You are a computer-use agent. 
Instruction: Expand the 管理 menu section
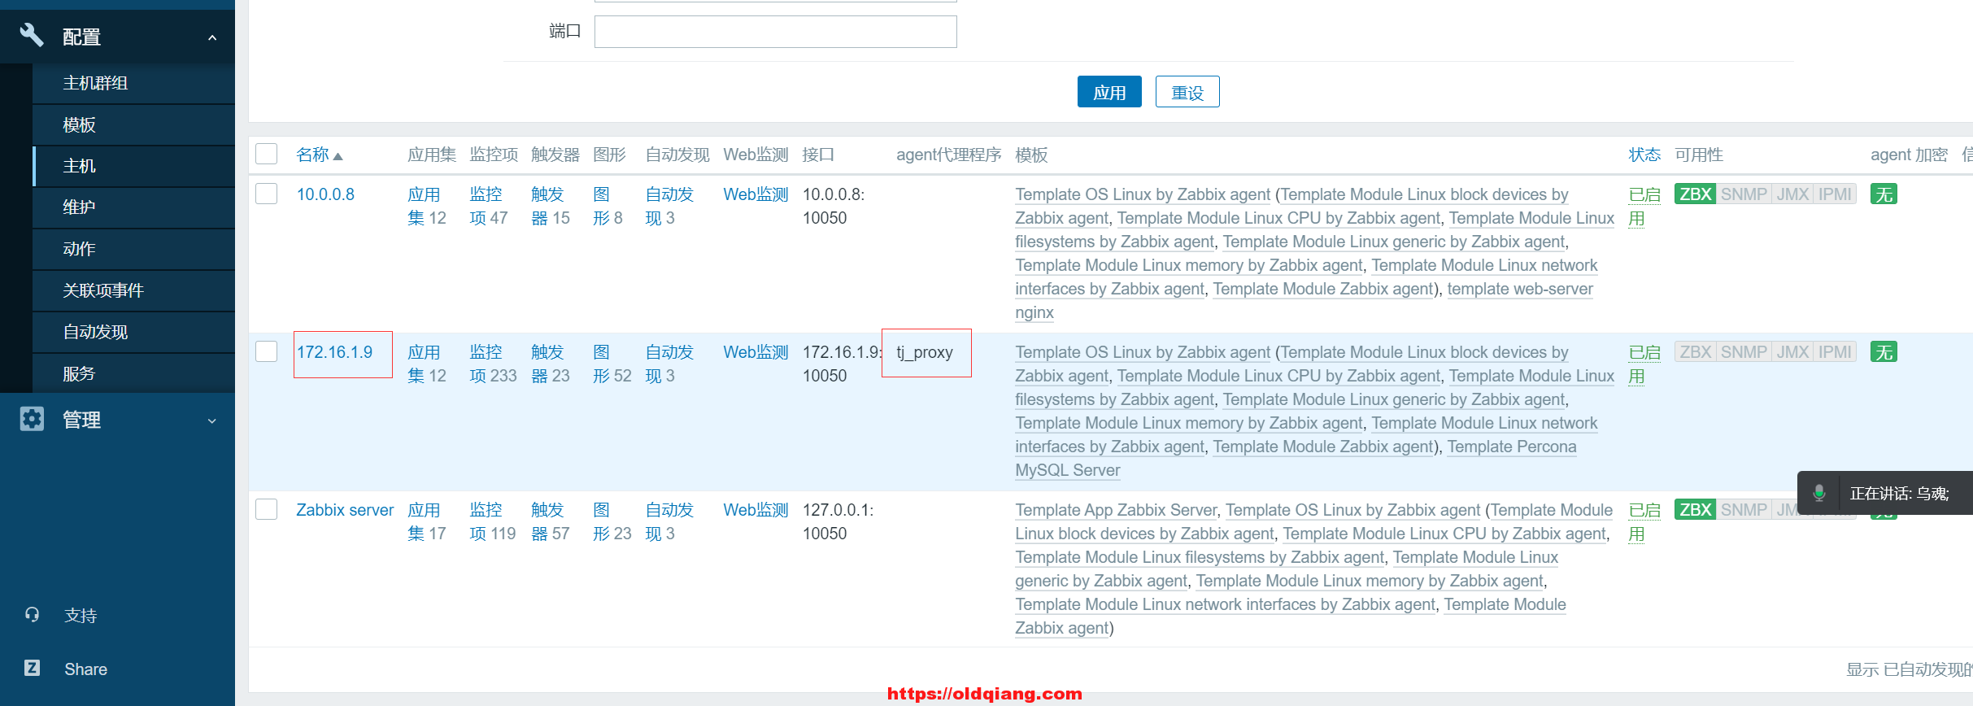click(212, 421)
